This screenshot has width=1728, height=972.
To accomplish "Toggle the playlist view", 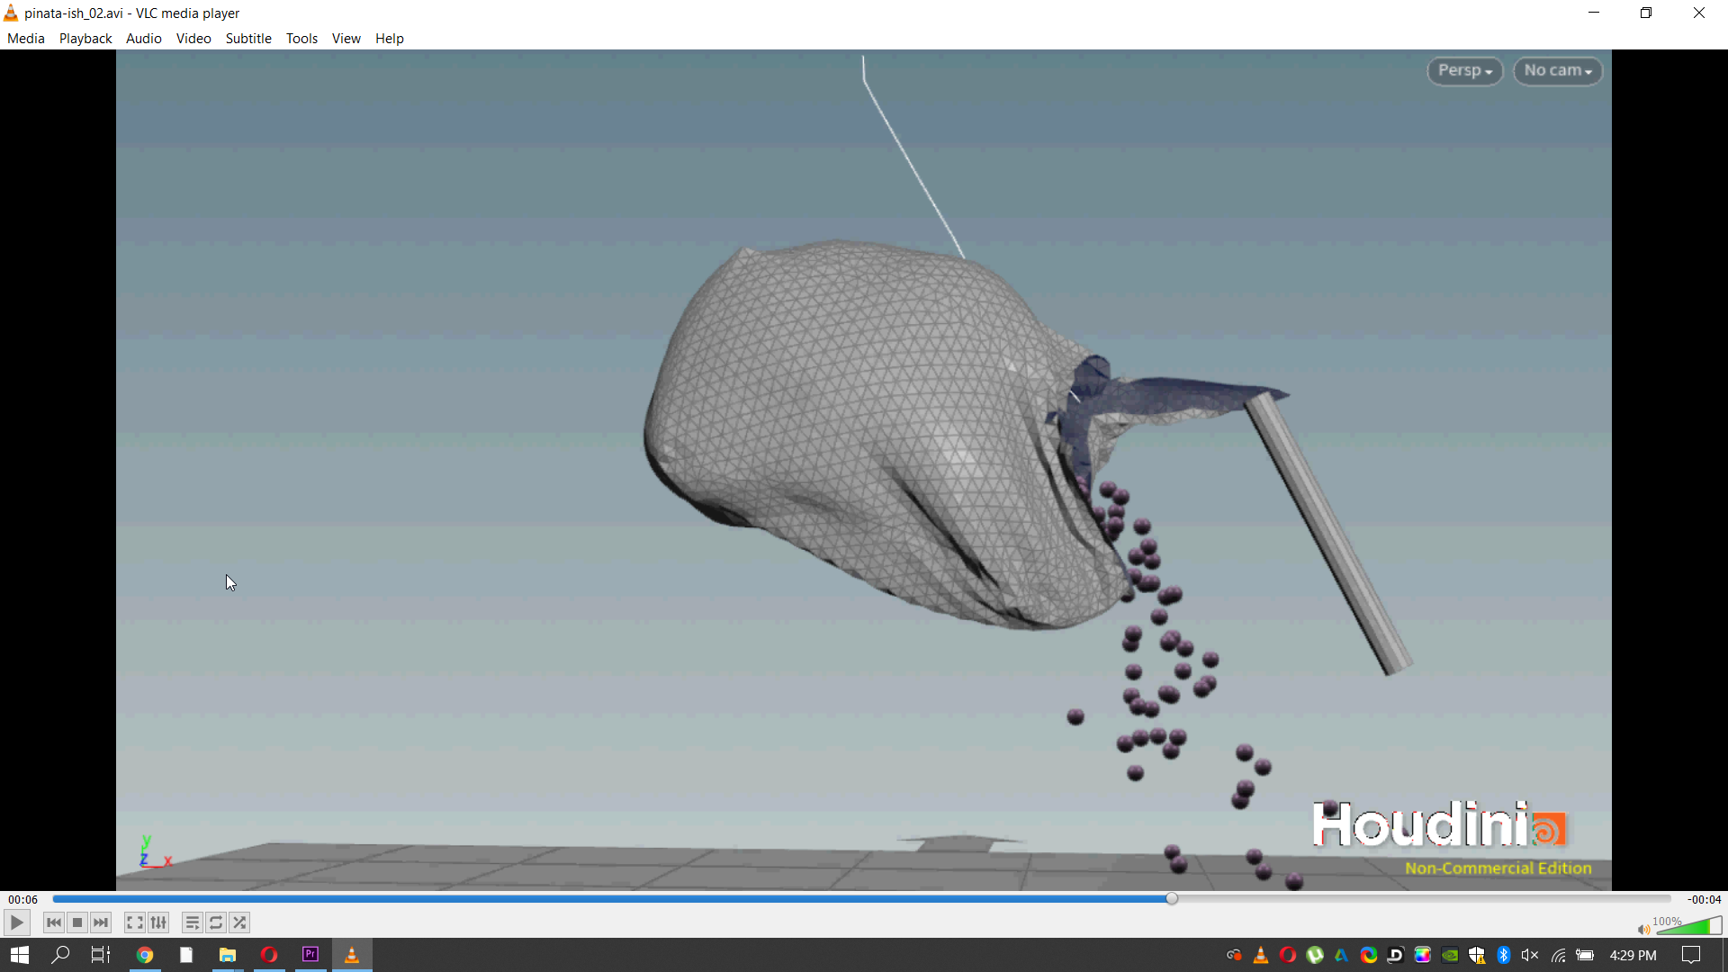I will click(x=192, y=922).
